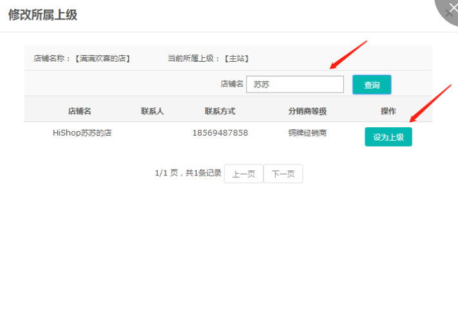458x315 pixels.
Task: Click the 操作 column header
Action: [388, 111]
